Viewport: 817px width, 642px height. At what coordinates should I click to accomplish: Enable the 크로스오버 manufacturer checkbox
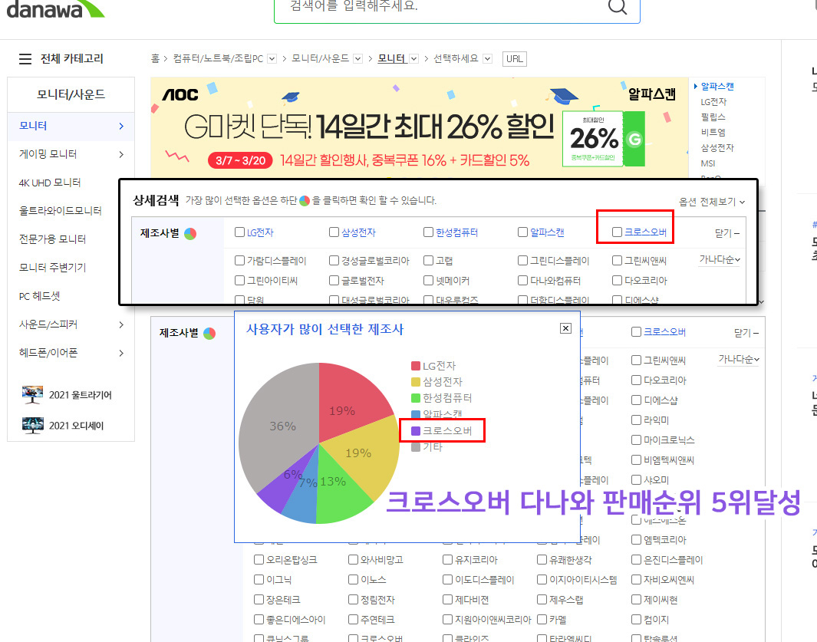click(617, 232)
